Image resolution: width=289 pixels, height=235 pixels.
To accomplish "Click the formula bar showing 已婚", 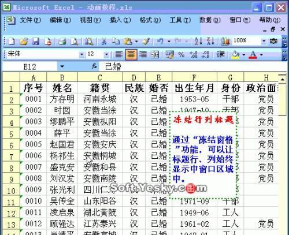I will point(192,66).
